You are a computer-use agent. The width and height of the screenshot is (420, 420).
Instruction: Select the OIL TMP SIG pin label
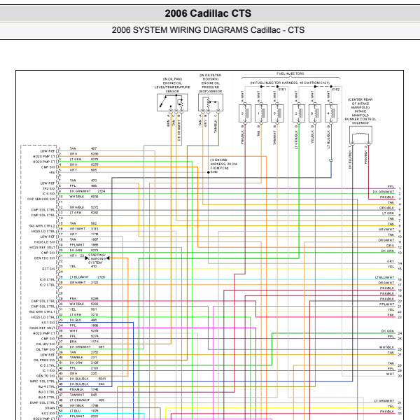tap(45, 349)
